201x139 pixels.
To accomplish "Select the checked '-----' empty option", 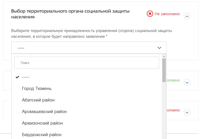I will 87,77.
